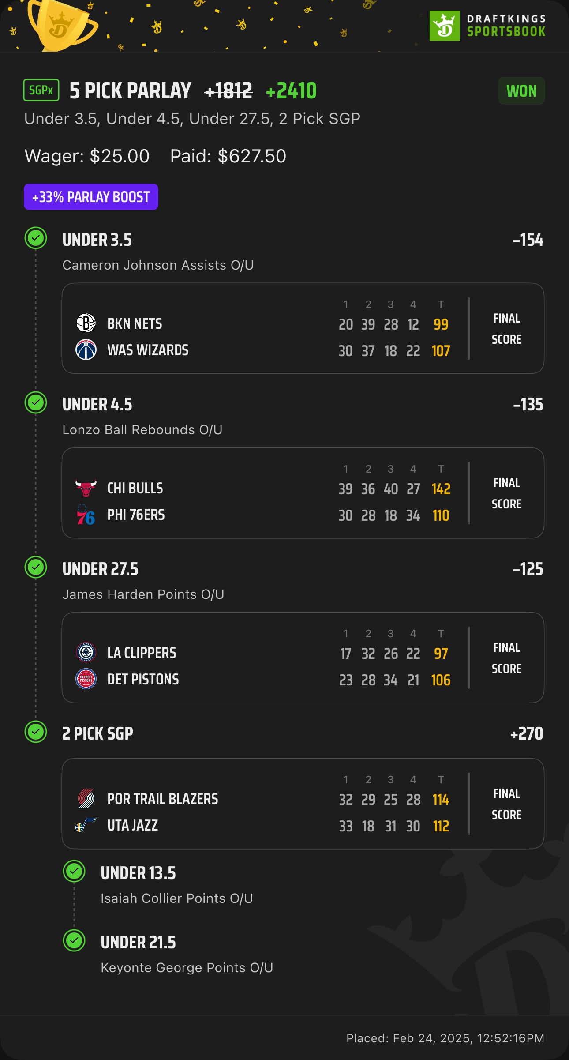Tap the +33% Parlay Boost button
This screenshot has height=1060, width=569.
pyautogui.click(x=91, y=197)
